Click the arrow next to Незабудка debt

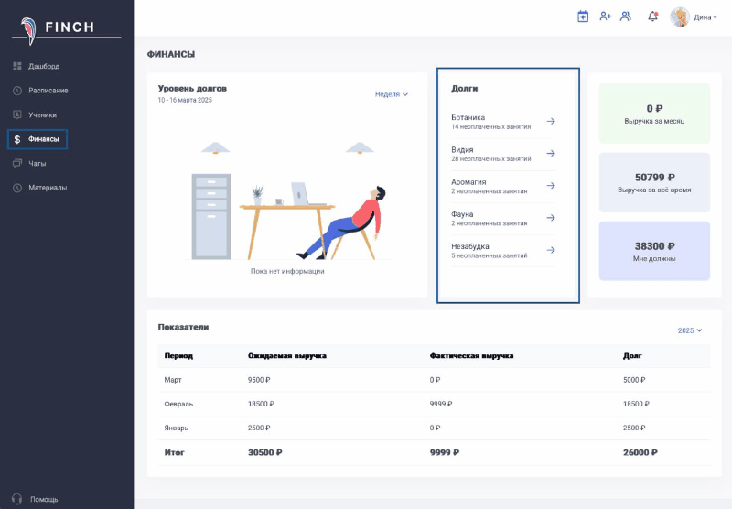(x=551, y=250)
